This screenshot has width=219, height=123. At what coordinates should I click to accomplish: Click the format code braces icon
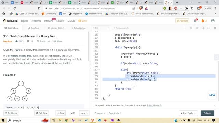pos(191,28)
